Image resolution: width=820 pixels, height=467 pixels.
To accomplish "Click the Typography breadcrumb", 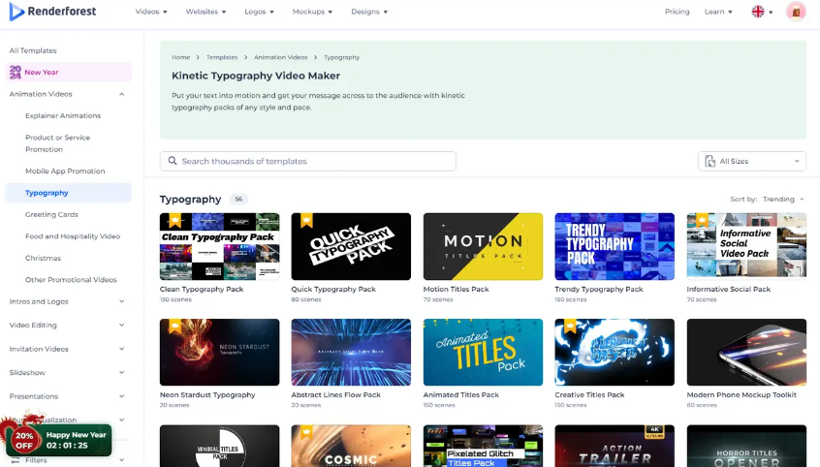I will point(341,57).
